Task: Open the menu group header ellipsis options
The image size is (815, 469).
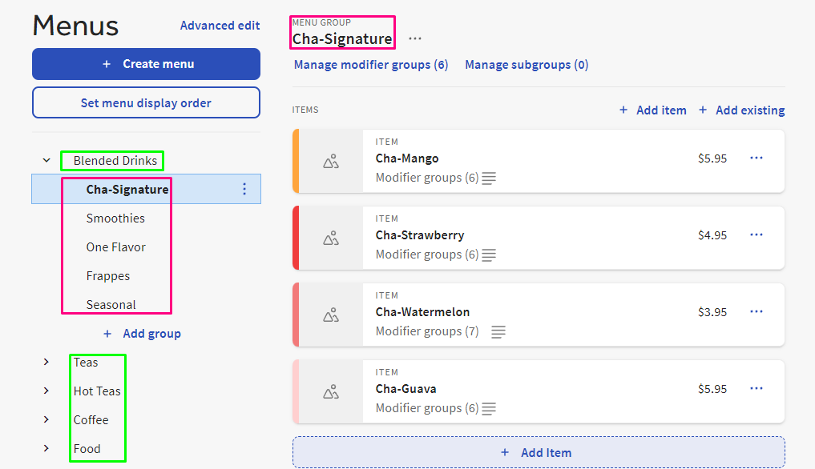Action: pos(415,39)
